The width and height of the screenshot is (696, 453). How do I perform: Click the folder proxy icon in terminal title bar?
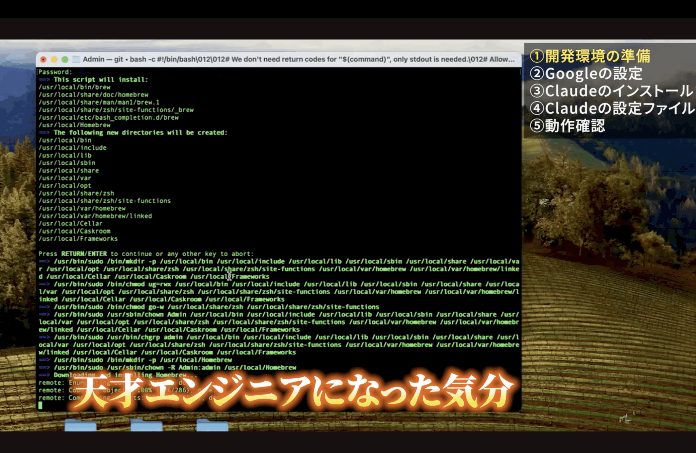point(76,59)
